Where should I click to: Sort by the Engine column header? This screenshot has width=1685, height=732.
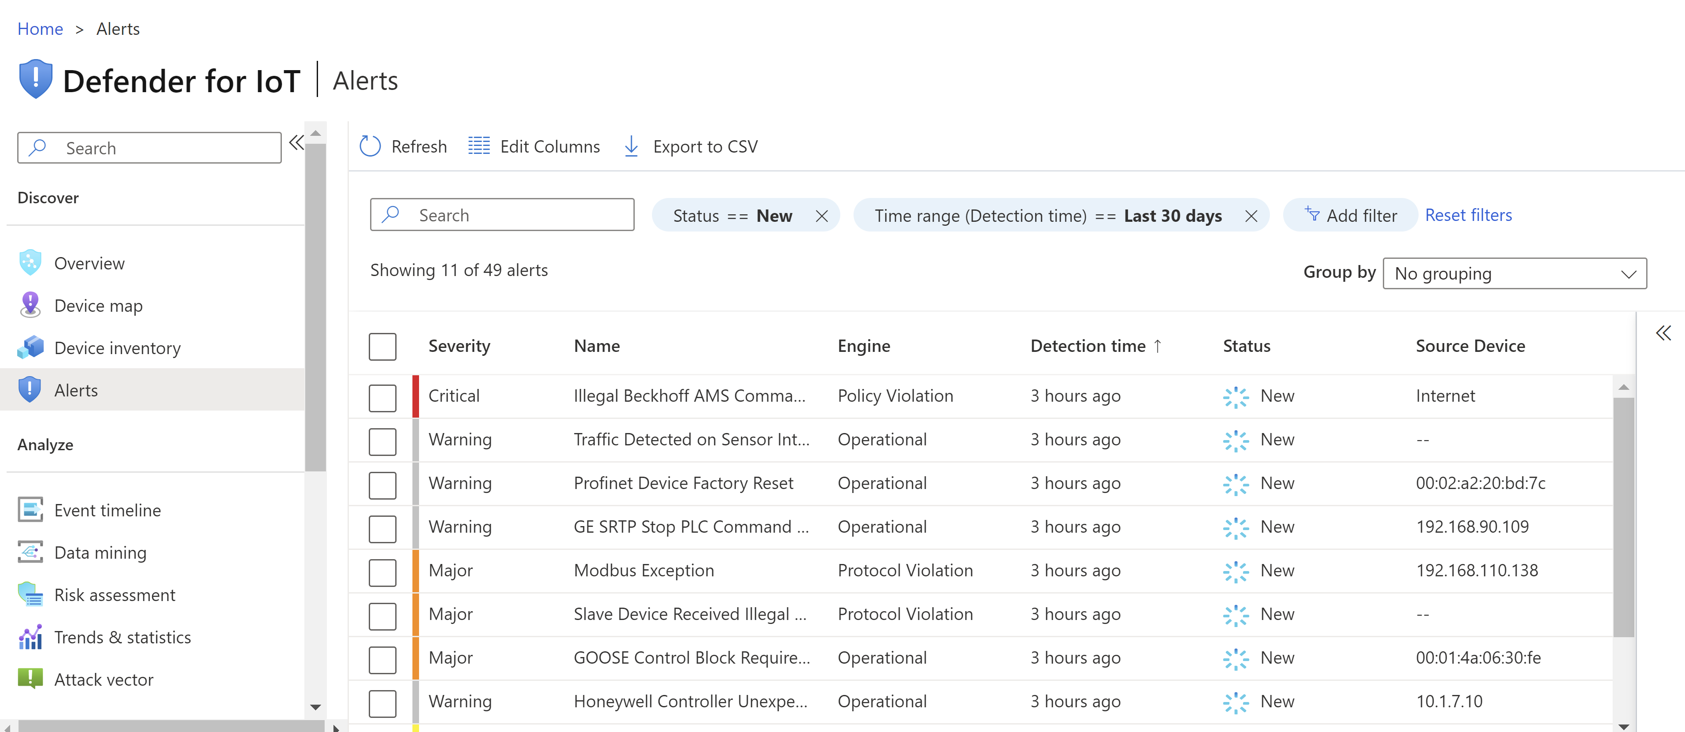tap(863, 346)
